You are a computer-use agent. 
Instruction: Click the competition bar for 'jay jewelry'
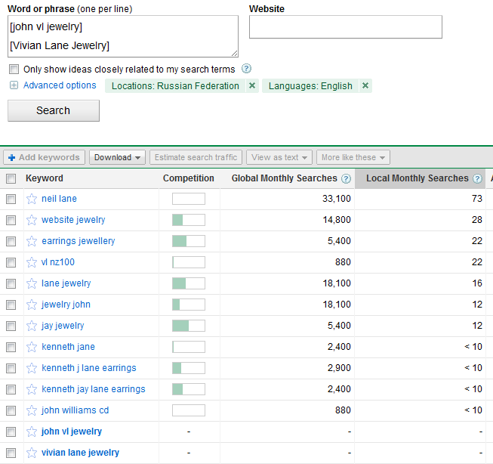point(188,326)
